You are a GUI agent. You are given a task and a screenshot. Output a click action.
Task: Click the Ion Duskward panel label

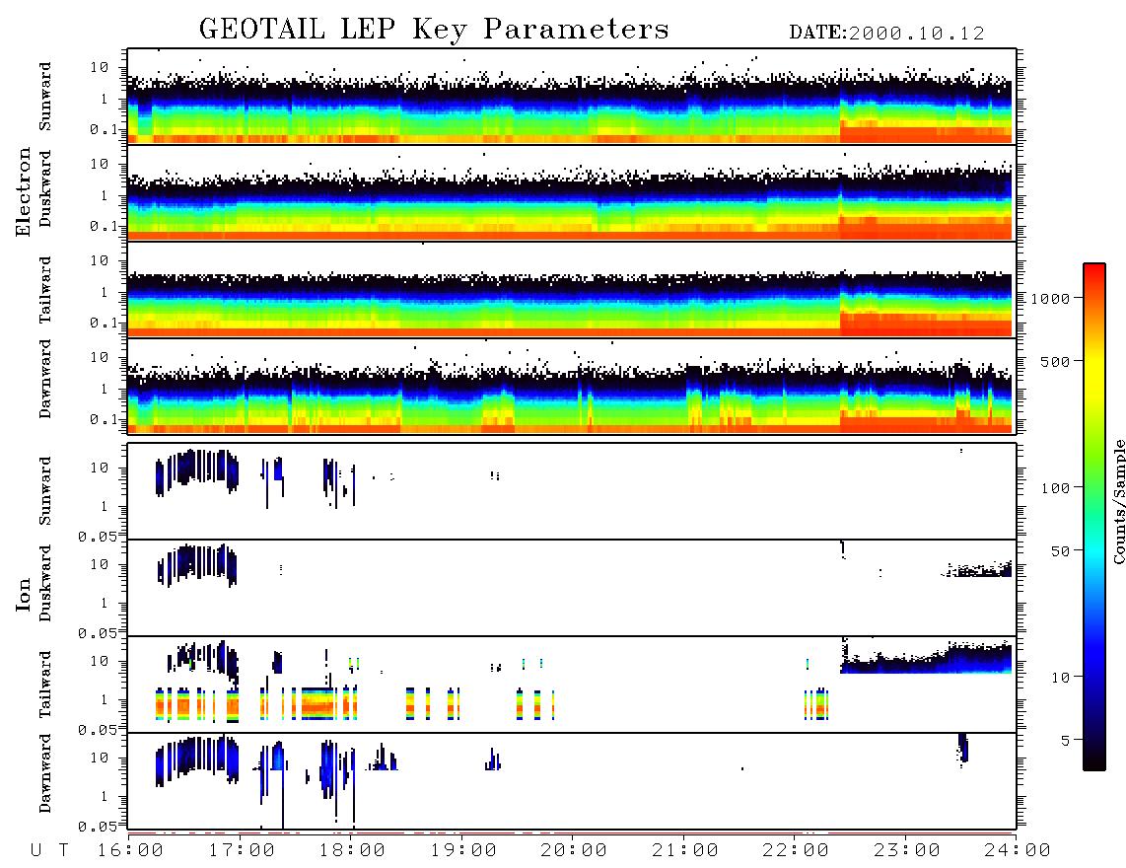tap(45, 583)
